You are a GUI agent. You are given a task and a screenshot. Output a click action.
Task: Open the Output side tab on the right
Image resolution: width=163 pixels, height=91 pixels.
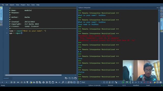[161, 24]
